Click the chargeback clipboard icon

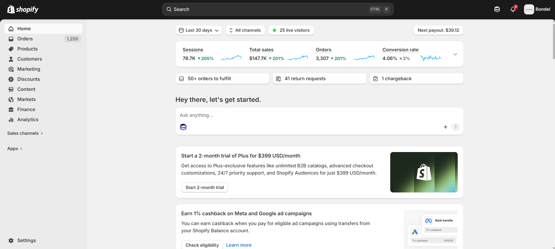click(376, 79)
